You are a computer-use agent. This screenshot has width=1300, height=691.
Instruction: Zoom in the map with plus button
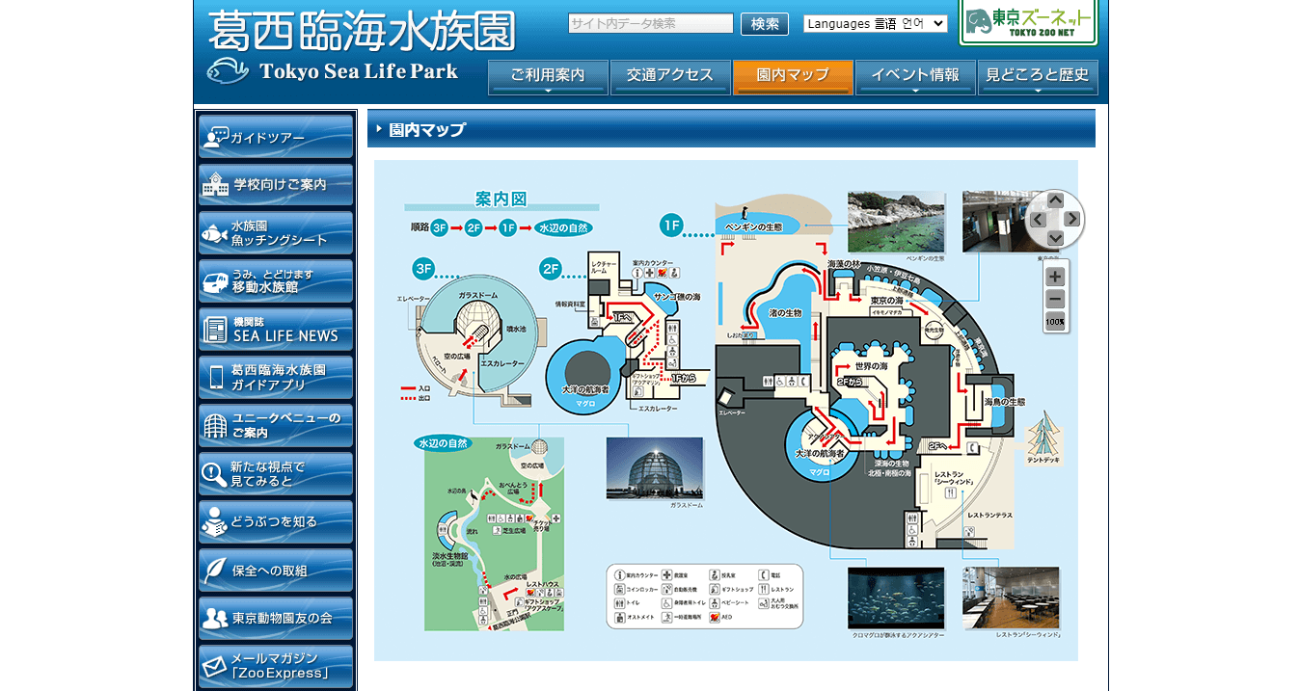1055,277
